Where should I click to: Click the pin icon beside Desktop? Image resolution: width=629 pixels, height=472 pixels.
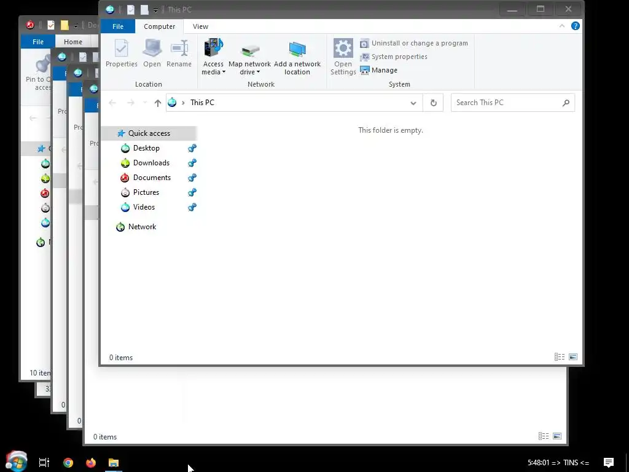pos(192,148)
